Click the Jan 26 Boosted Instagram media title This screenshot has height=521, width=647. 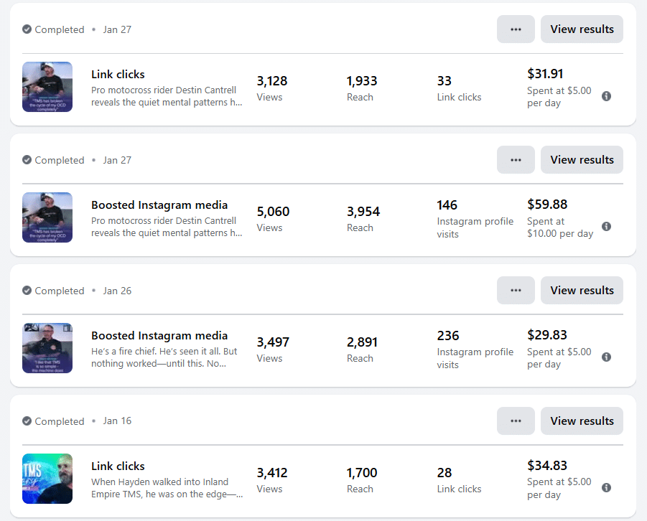tap(159, 336)
